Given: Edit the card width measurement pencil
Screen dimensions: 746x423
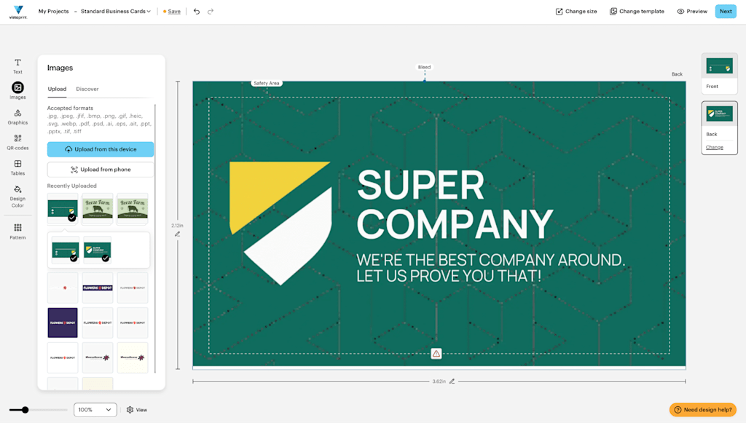Looking at the screenshot, I should (452, 382).
